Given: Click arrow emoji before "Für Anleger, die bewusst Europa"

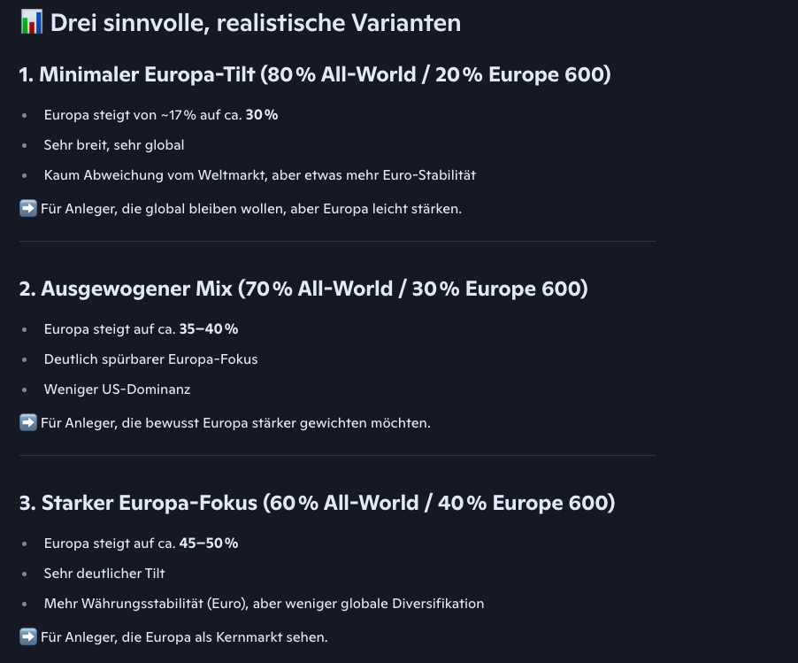Looking at the screenshot, I should coord(28,423).
